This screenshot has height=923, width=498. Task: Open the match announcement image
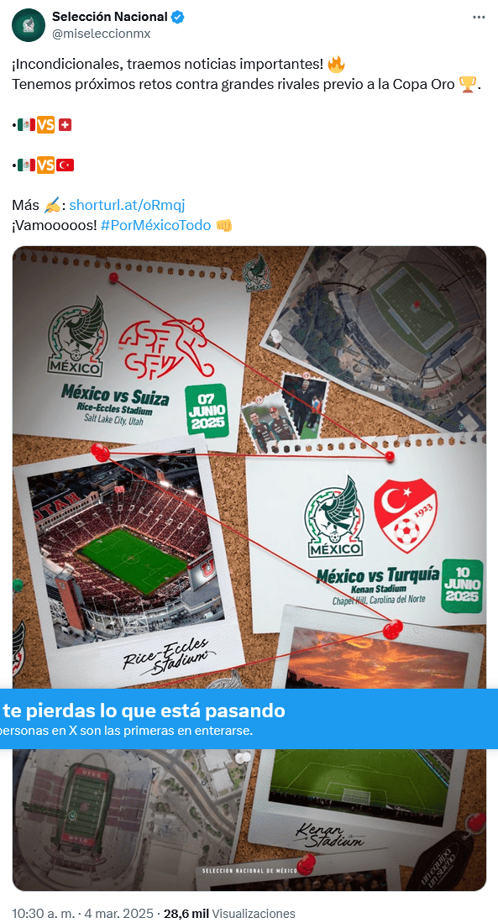tap(249, 568)
